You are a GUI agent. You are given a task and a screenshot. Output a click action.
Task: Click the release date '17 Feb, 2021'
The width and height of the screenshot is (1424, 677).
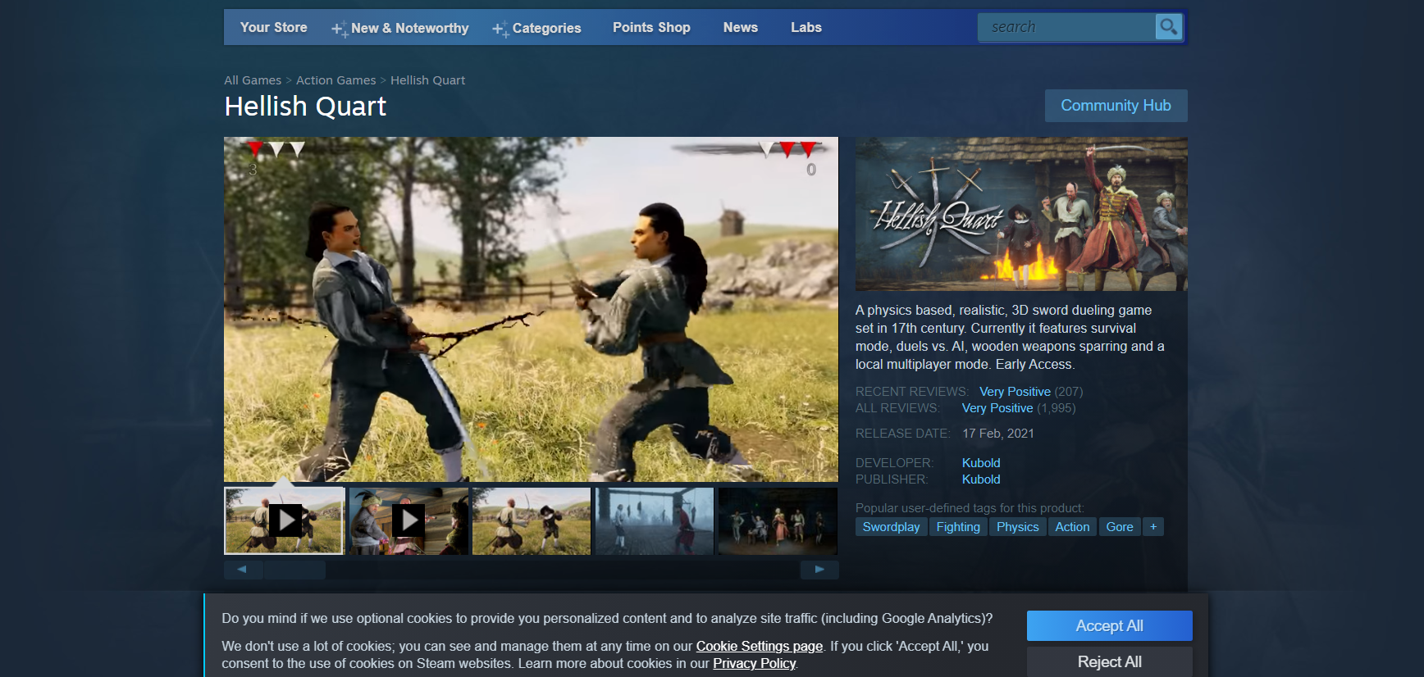(x=998, y=434)
